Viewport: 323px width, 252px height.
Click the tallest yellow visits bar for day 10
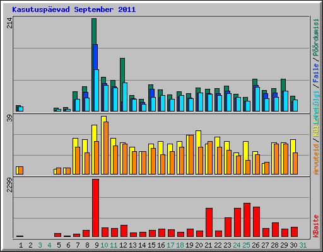tap(103, 119)
